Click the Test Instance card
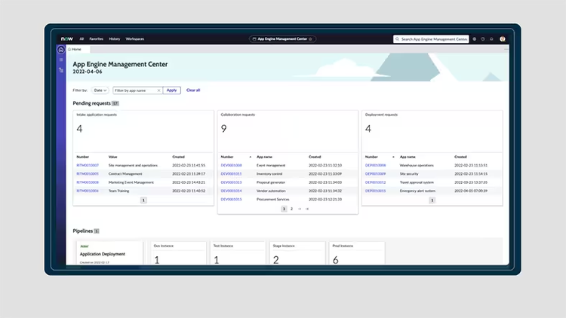This screenshot has width=566, height=318. pyautogui.click(x=238, y=253)
